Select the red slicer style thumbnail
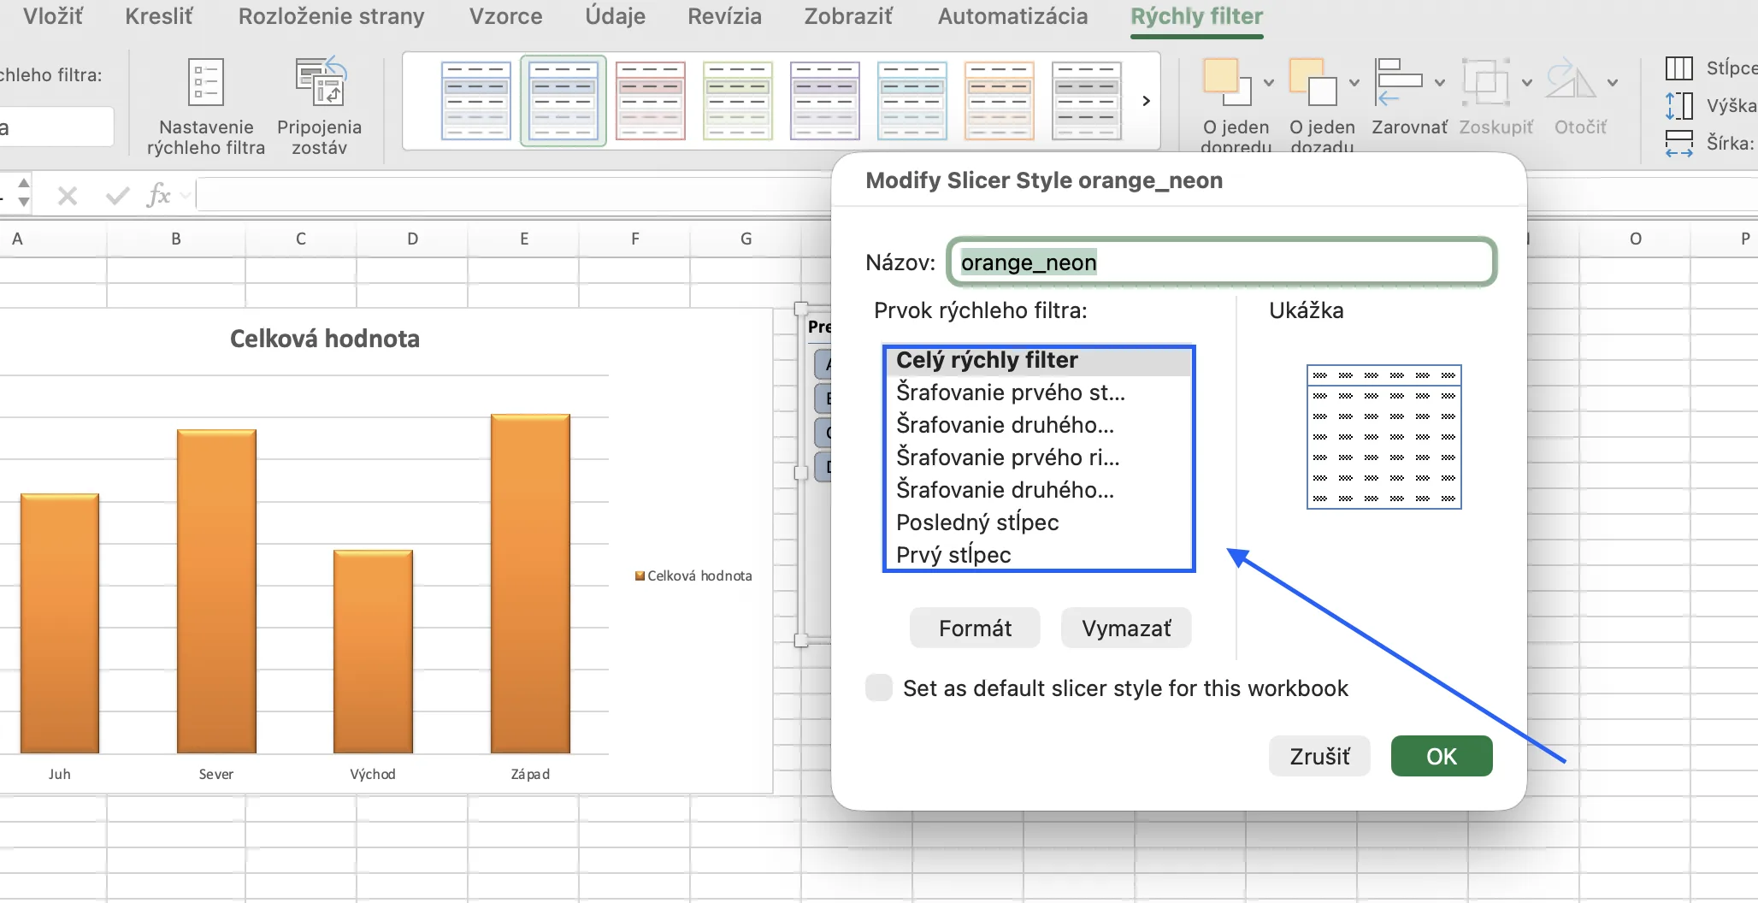This screenshot has height=903, width=1758. coord(651,101)
